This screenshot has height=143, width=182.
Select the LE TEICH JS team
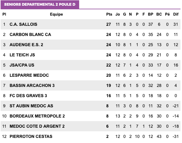click(x=22, y=55)
